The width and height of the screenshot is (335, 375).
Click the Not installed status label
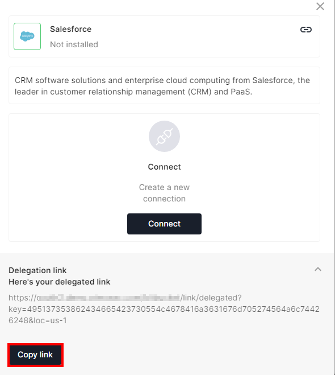[x=74, y=44]
